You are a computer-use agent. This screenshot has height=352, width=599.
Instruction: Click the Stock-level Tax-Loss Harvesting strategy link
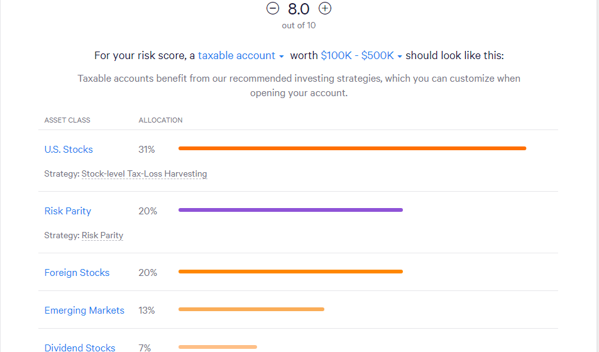tap(144, 174)
